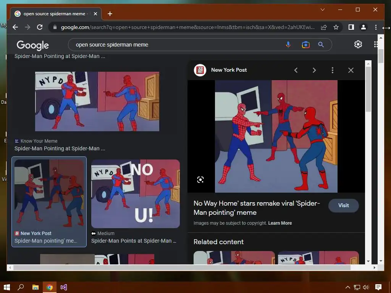The height and width of the screenshot is (293, 391).
Task: Open Chrome side panel
Action: [x=351, y=27]
